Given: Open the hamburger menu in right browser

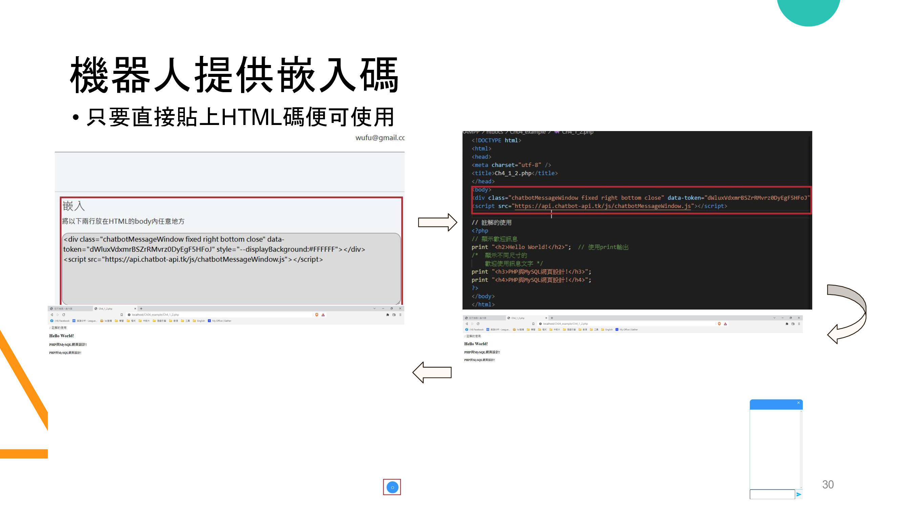Looking at the screenshot, I should point(799,324).
